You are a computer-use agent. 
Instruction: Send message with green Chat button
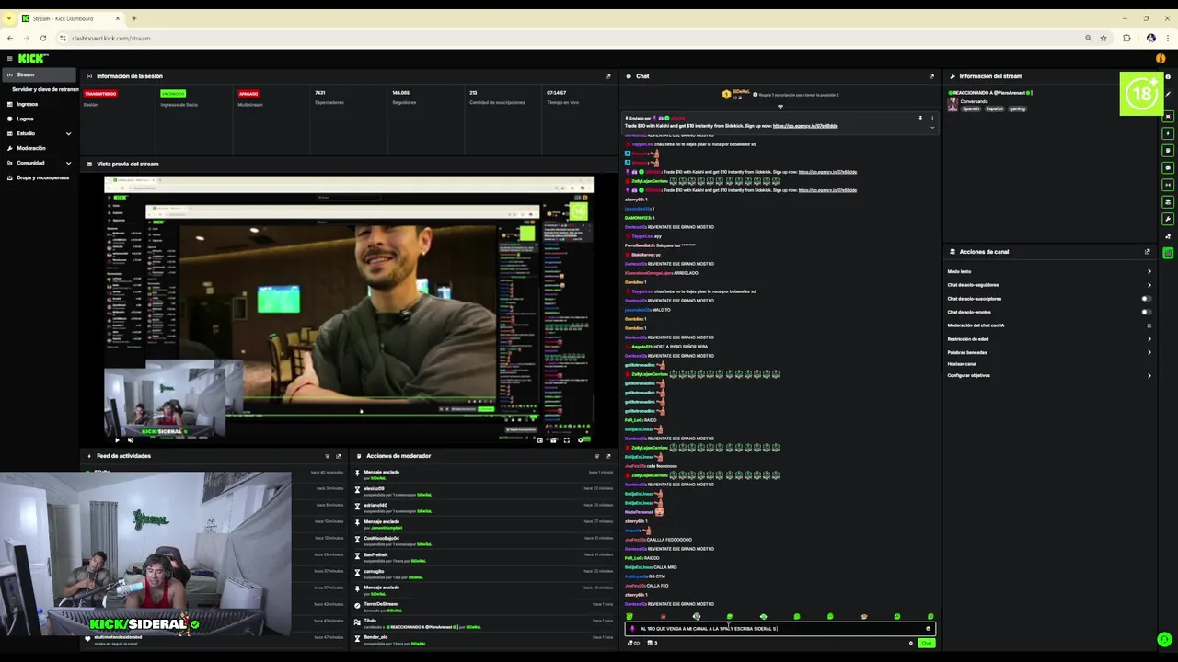click(926, 643)
